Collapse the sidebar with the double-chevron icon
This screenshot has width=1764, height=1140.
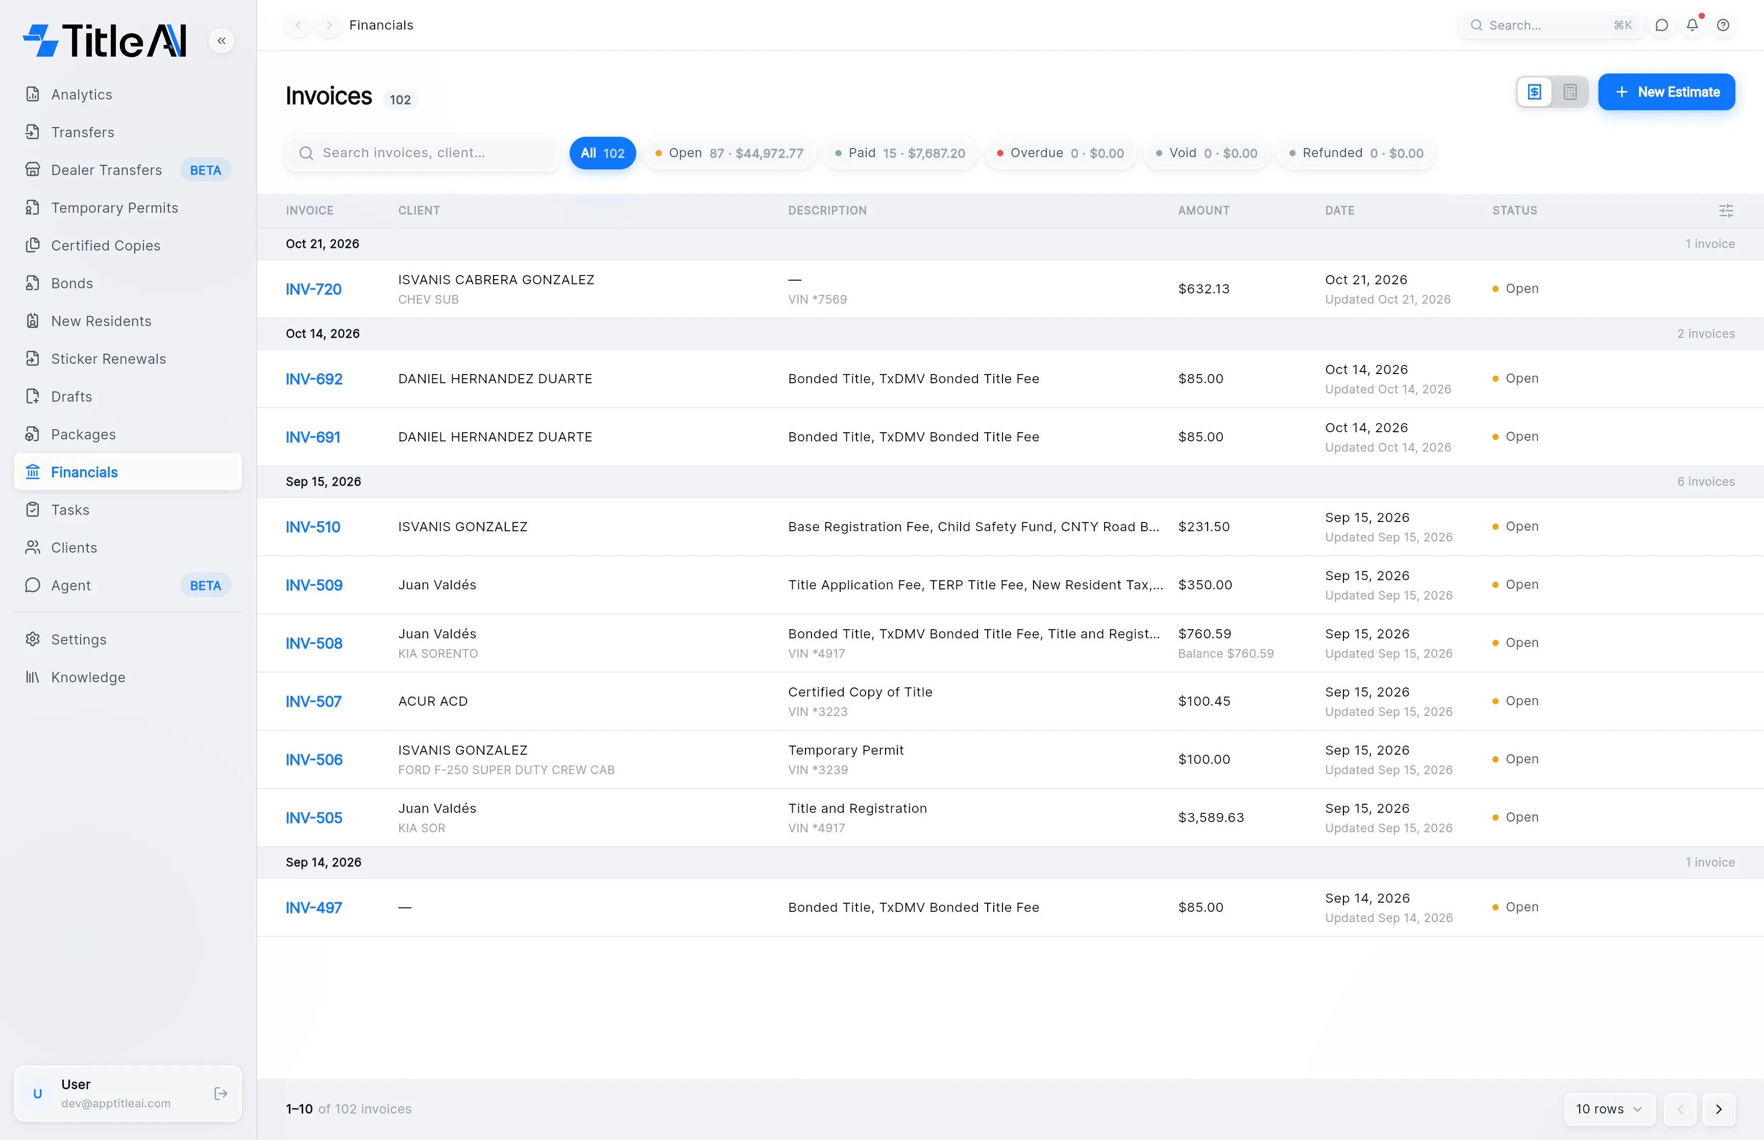pyautogui.click(x=222, y=41)
